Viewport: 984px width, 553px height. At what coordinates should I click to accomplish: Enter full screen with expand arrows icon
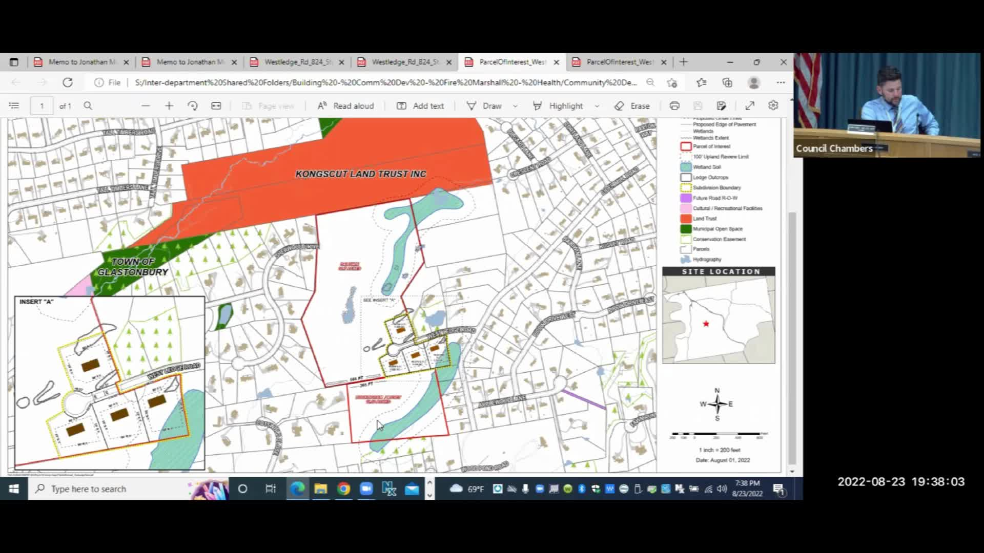[x=750, y=106]
